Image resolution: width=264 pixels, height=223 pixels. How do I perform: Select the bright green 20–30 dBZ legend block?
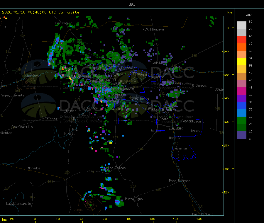tap(242, 120)
